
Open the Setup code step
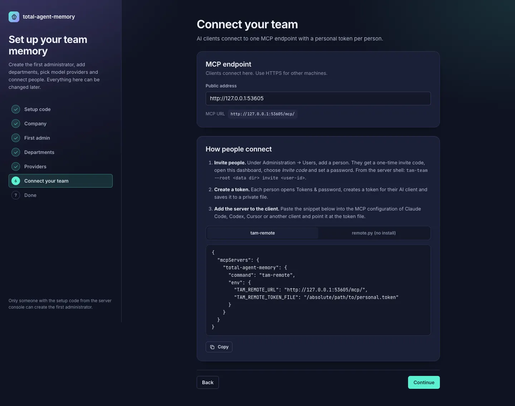pos(60,109)
